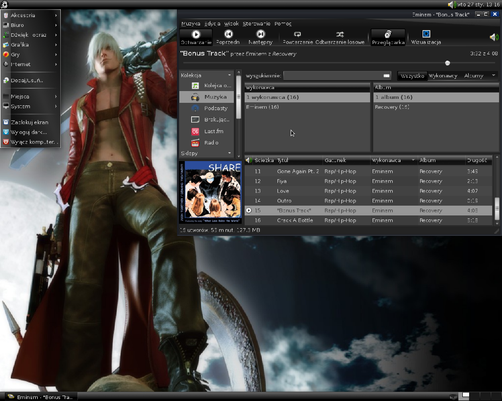
Task: Open the Edycja menu
Action: tap(212, 24)
